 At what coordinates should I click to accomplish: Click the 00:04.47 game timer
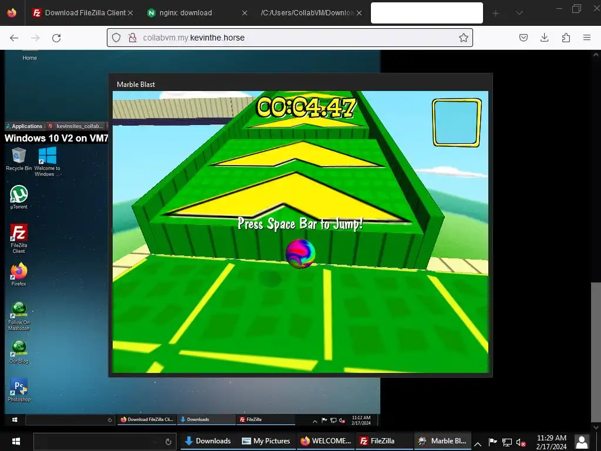click(306, 107)
